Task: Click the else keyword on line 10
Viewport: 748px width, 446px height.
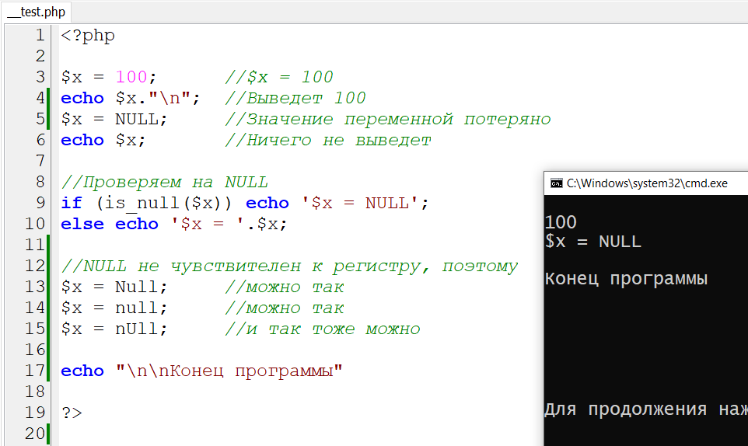Action: (x=82, y=224)
